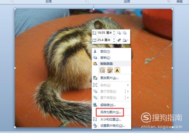Choose the Picture paste option with brush
The image size is (189, 136).
tap(110, 70)
